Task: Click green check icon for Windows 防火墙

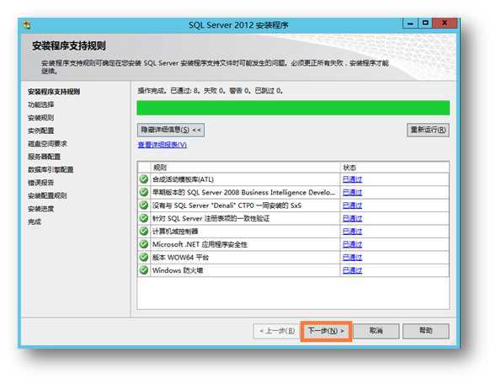Action: pyautogui.click(x=144, y=270)
